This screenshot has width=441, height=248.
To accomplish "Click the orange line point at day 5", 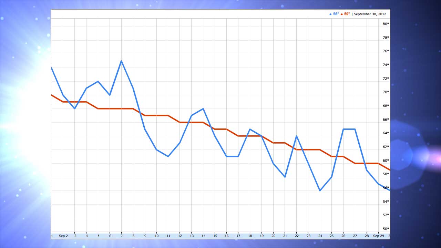I will tap(98, 109).
